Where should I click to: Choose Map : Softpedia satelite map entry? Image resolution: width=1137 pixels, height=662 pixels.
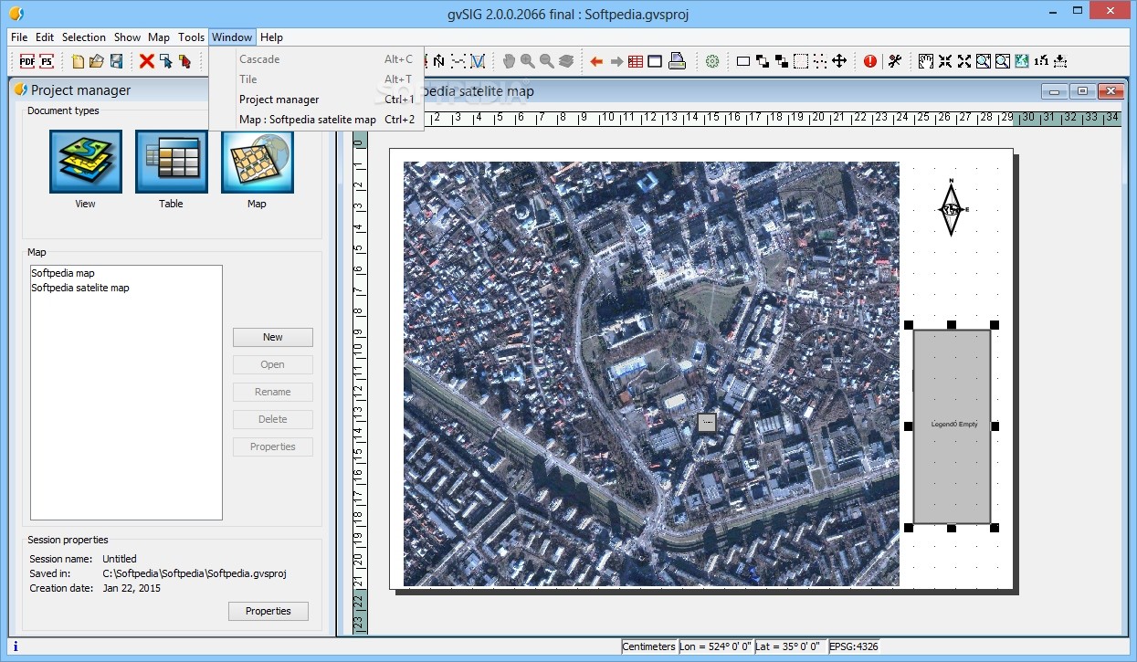click(316, 120)
